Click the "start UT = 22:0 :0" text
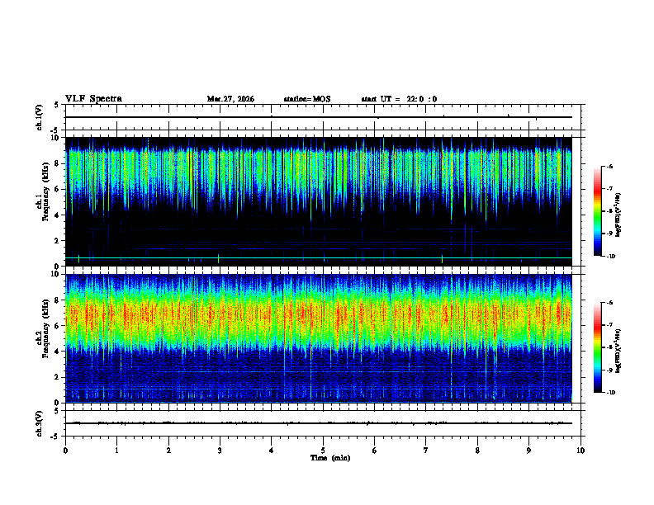Screen dimensions: 654x505 tap(399, 99)
